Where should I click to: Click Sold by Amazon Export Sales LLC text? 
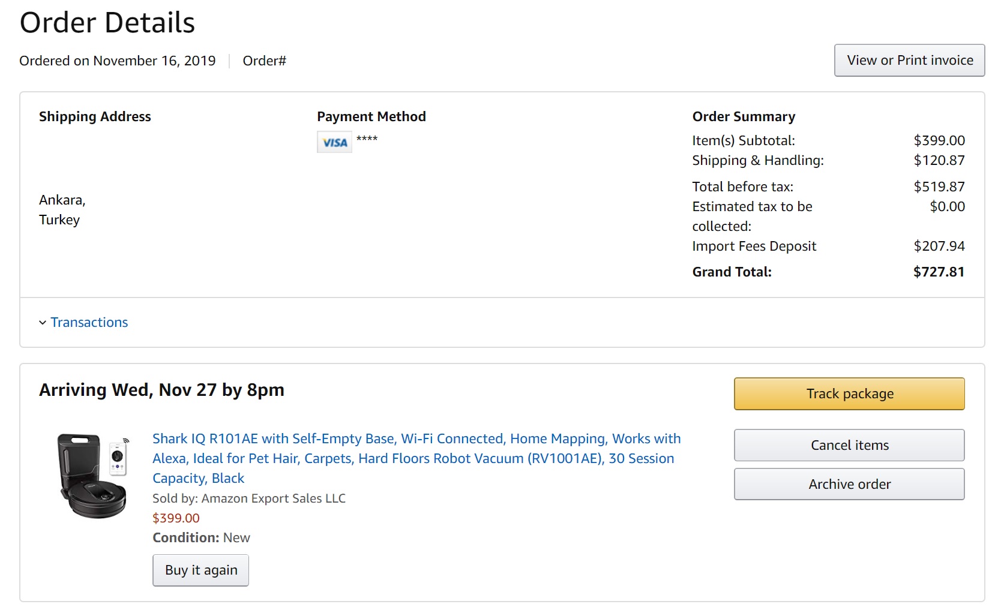(249, 498)
